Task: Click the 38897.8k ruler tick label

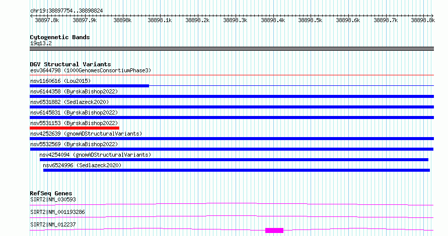Action: point(47,20)
